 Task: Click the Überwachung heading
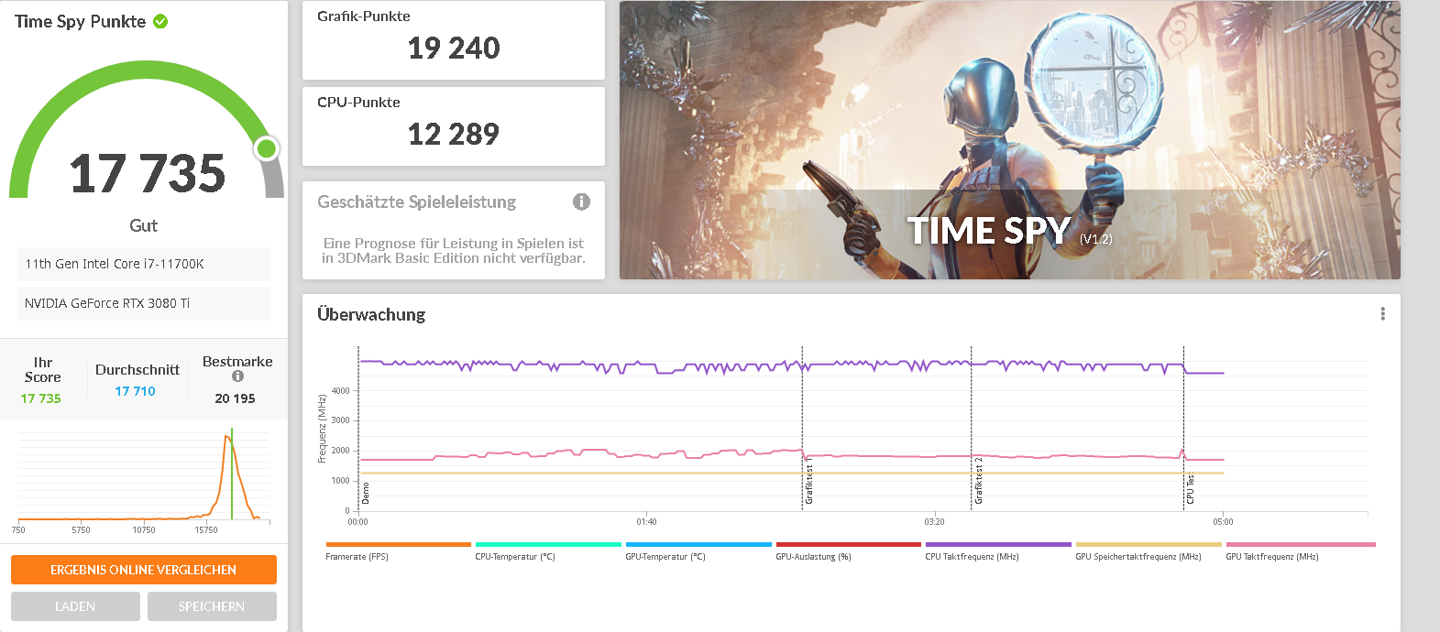[371, 314]
